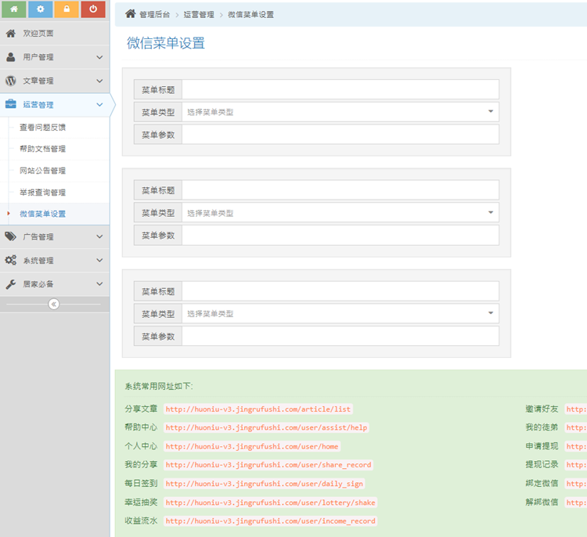587x537 pixels.
Task: Click the 欢迎页面 house icon
Action: pos(10,34)
